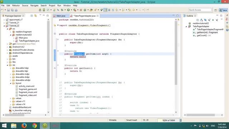Click the Windows Start button
The width and height of the screenshot is (229, 129).
pyautogui.click(x=4, y=126)
